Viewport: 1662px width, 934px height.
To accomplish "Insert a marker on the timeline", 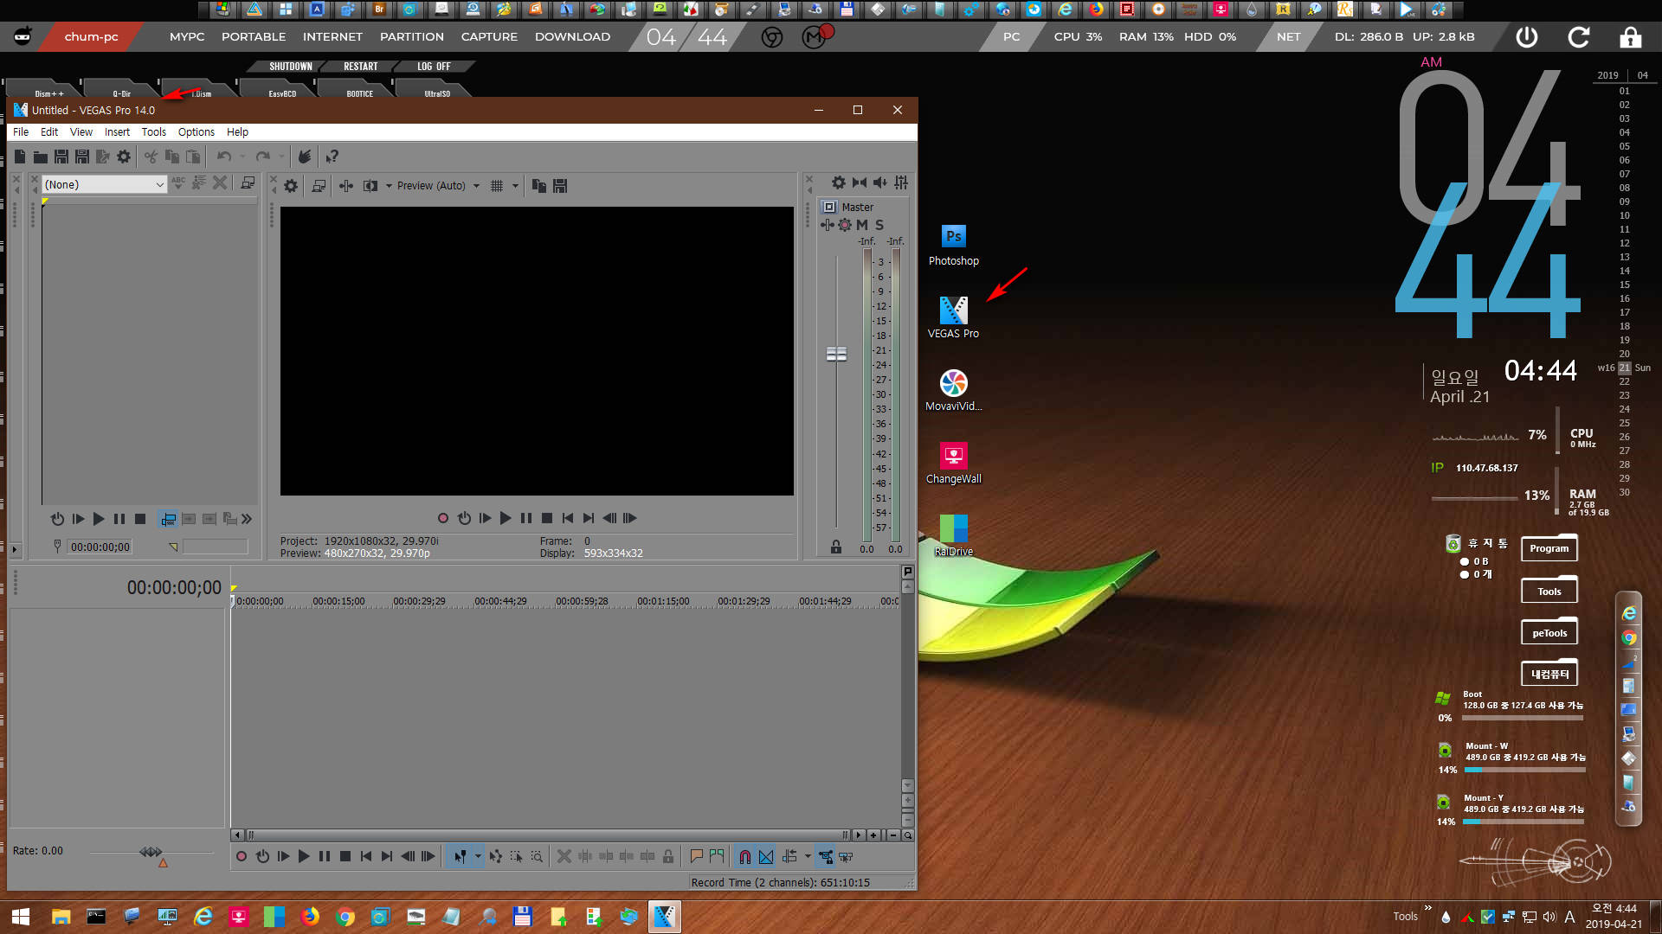I will 696,857.
